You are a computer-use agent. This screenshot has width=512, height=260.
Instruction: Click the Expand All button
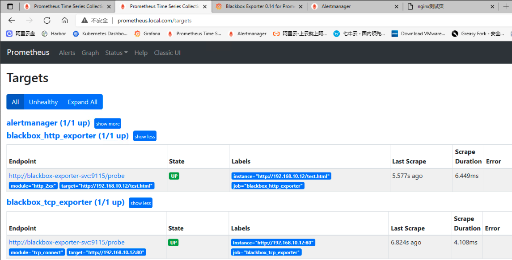pos(83,102)
